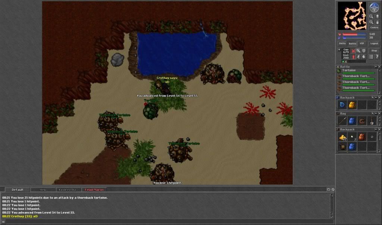Open the Skills window
Image resolution: width=382 pixels, height=225 pixels.
342,43
